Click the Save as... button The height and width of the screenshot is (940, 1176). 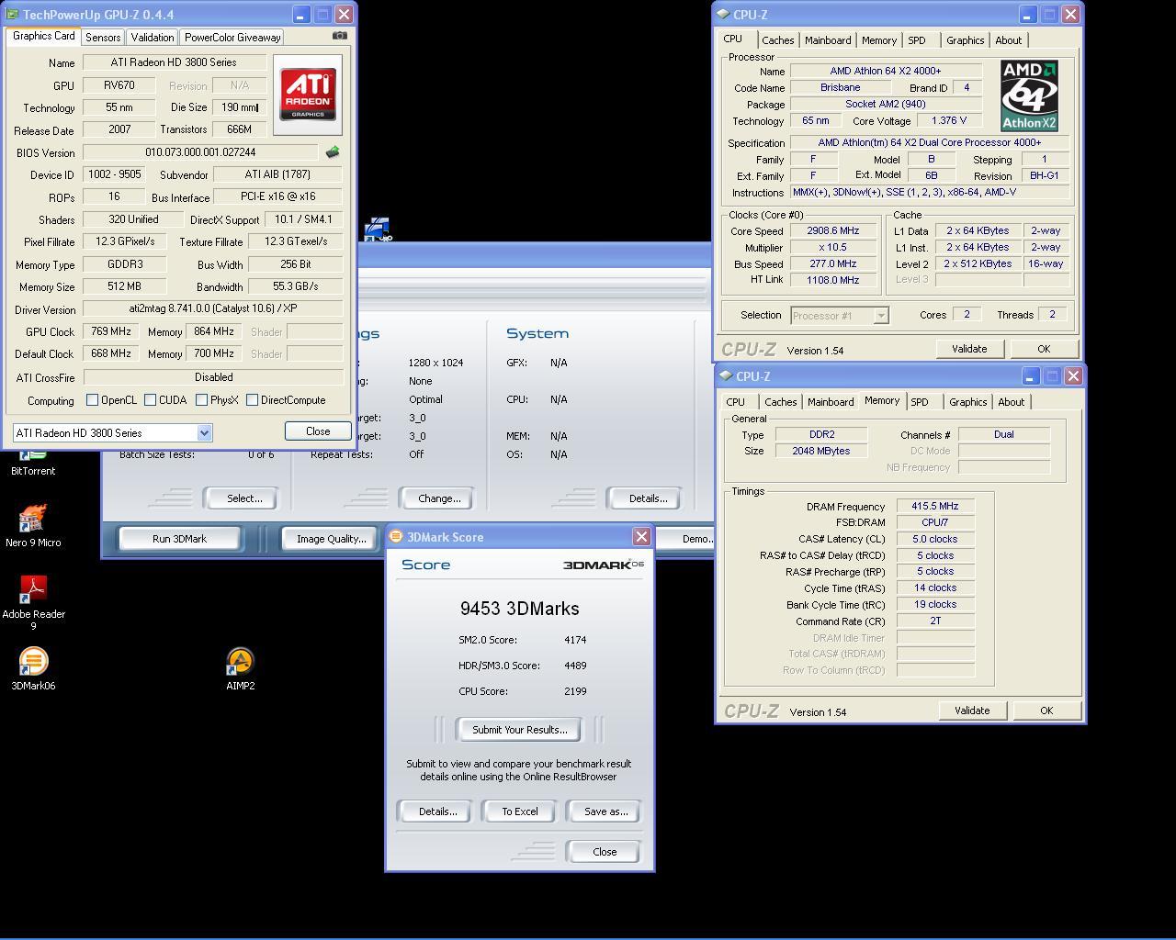[x=605, y=811]
